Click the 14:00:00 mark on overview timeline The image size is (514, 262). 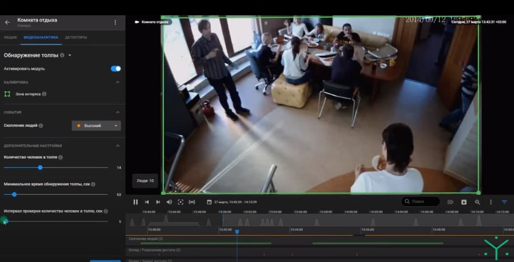coord(350,212)
